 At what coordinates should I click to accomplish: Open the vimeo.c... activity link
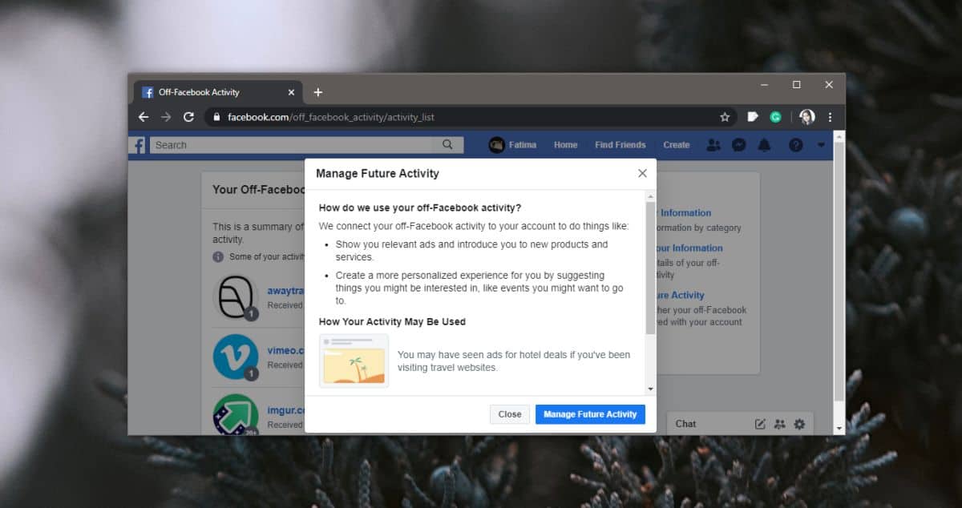pos(286,350)
